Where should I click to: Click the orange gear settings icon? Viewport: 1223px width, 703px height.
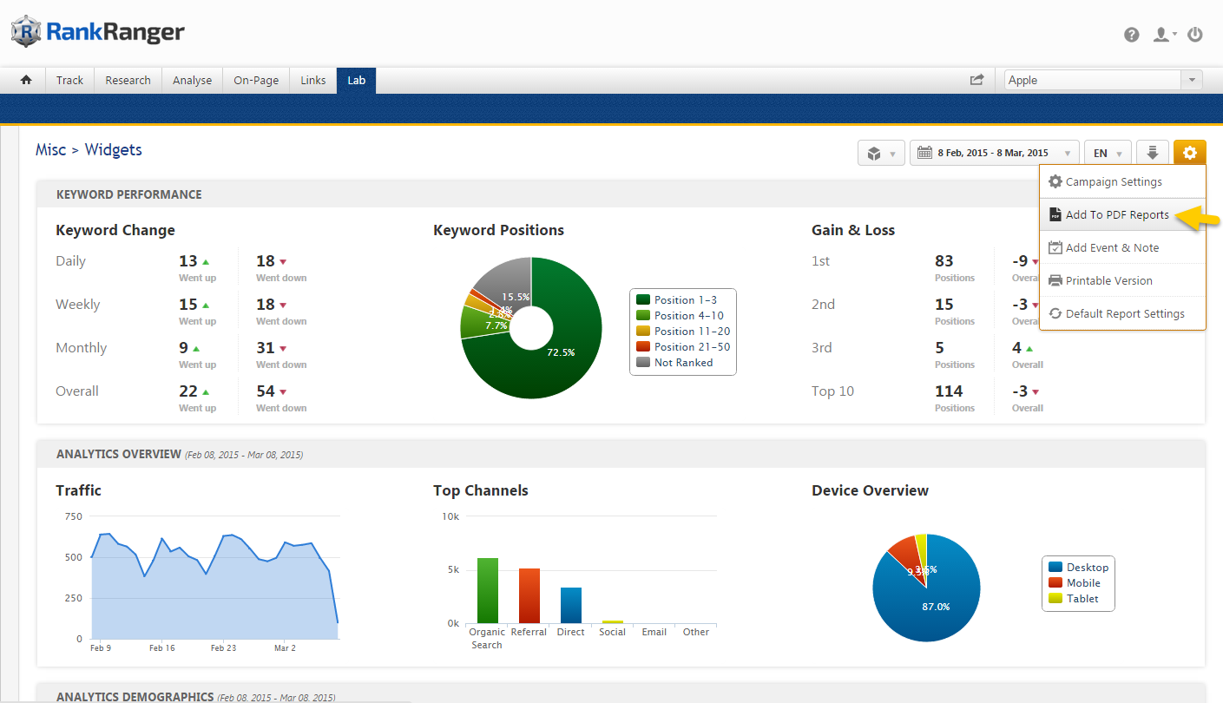click(x=1189, y=153)
